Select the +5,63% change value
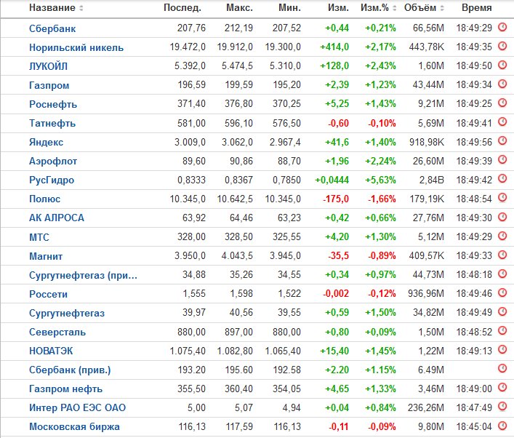 point(380,180)
